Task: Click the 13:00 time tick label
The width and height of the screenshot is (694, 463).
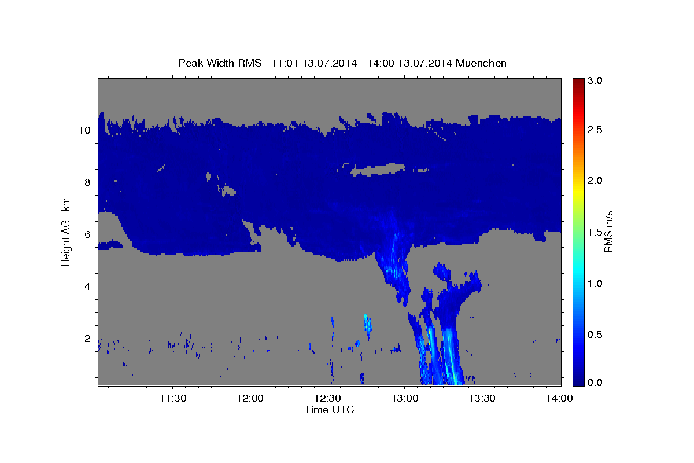Action: (404, 398)
